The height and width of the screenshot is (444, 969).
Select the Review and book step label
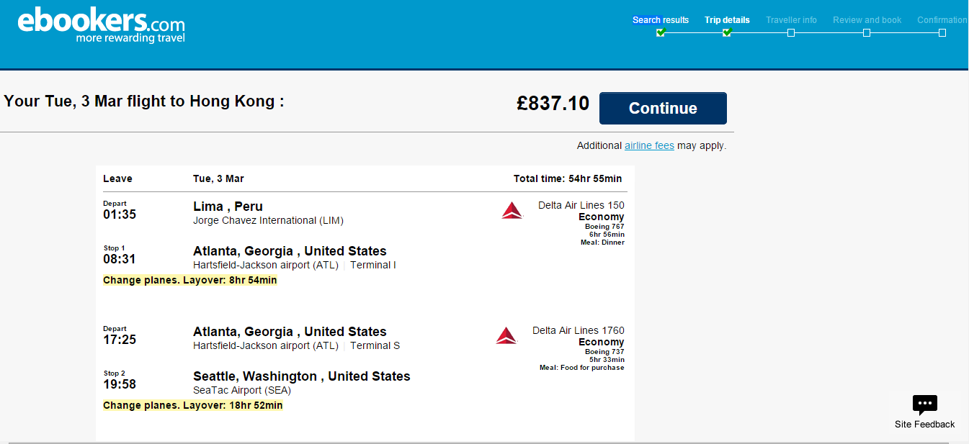[867, 20]
